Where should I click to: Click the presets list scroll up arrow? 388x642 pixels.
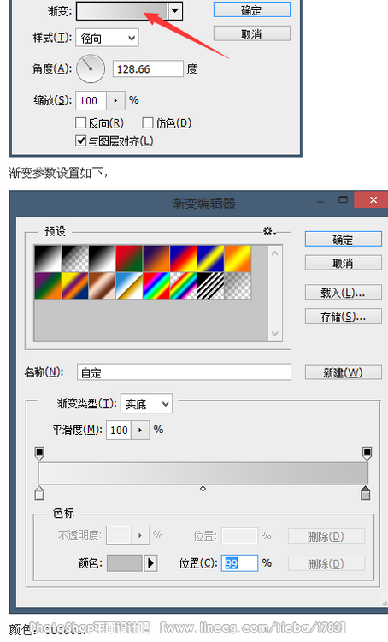coord(274,253)
